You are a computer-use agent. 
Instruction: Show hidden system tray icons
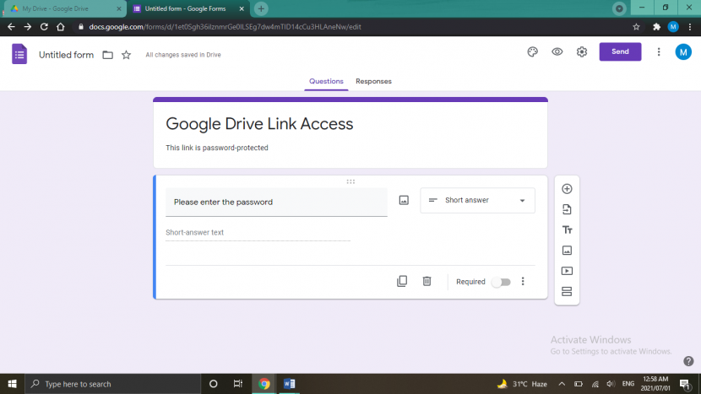(562, 384)
